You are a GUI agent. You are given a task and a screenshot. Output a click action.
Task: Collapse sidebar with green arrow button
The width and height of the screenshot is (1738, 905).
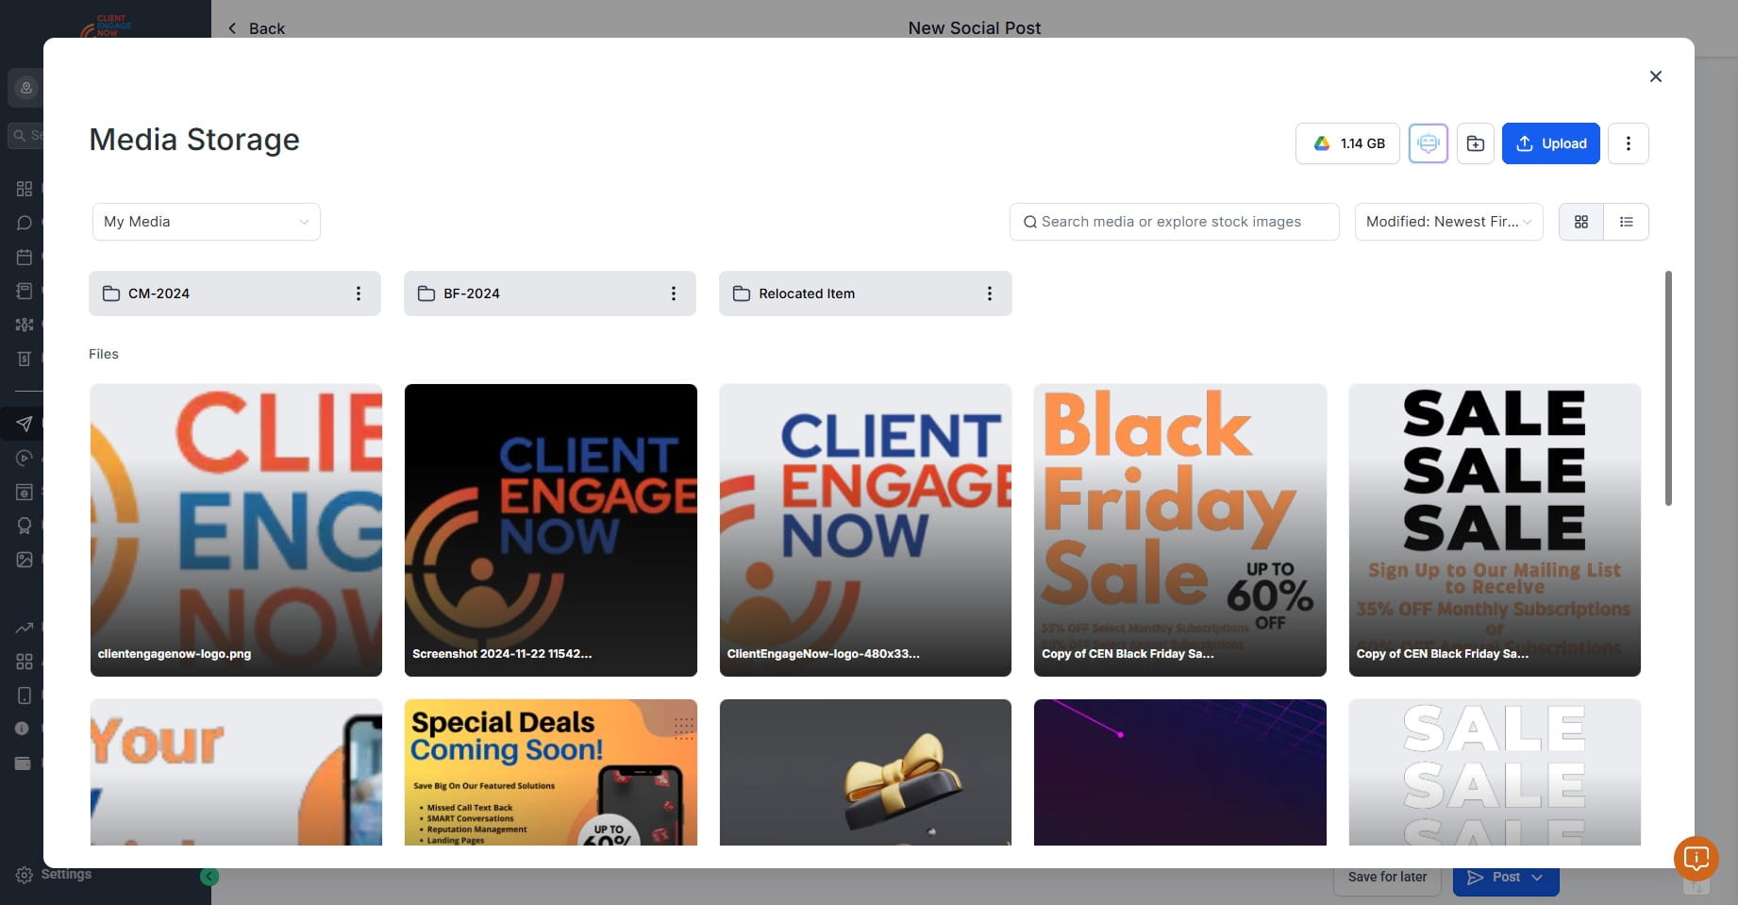(x=209, y=877)
